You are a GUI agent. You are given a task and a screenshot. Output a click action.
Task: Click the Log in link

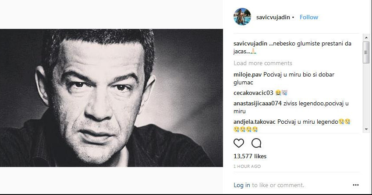pyautogui.click(x=242, y=185)
